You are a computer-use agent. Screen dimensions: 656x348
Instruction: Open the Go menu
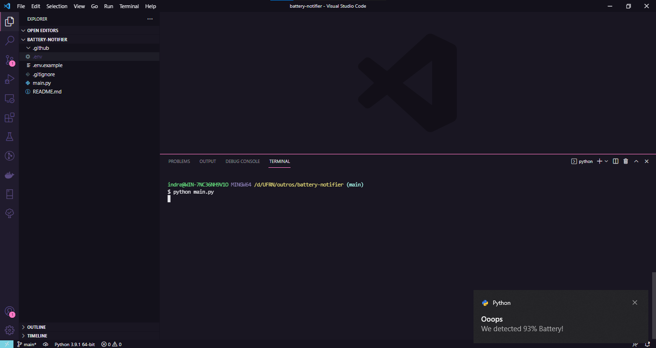[95, 6]
